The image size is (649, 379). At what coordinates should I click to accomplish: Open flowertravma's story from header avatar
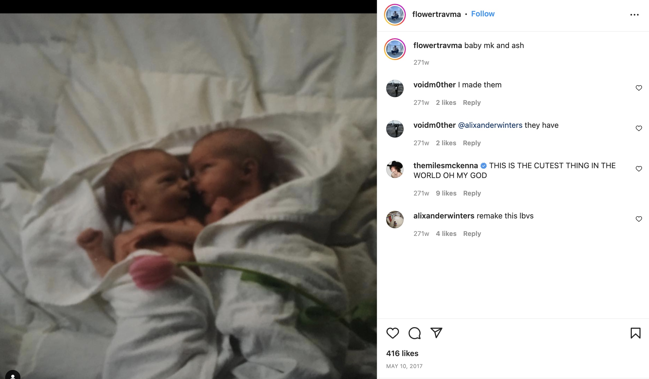click(x=395, y=15)
